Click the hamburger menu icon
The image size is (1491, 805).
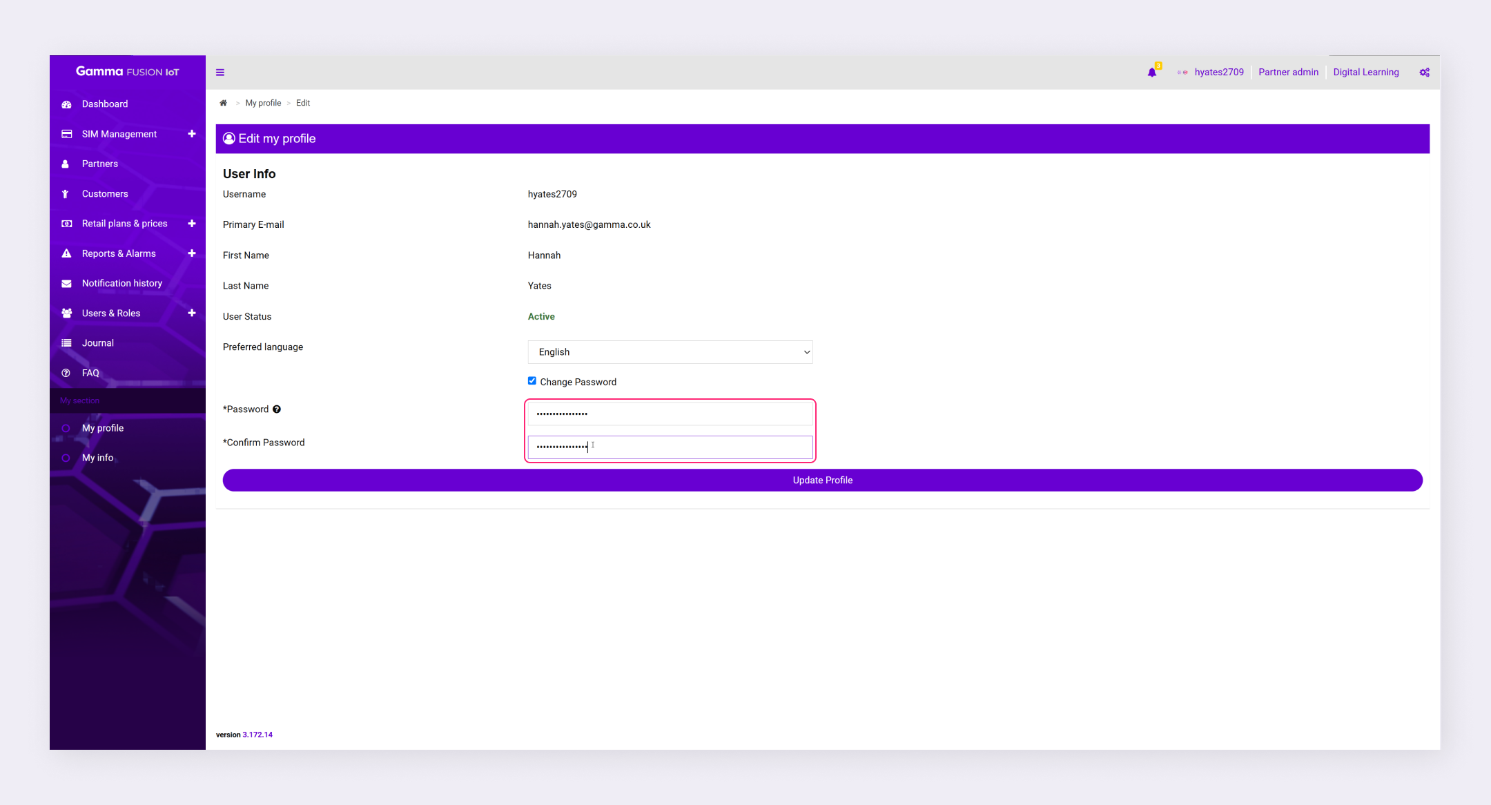[220, 72]
